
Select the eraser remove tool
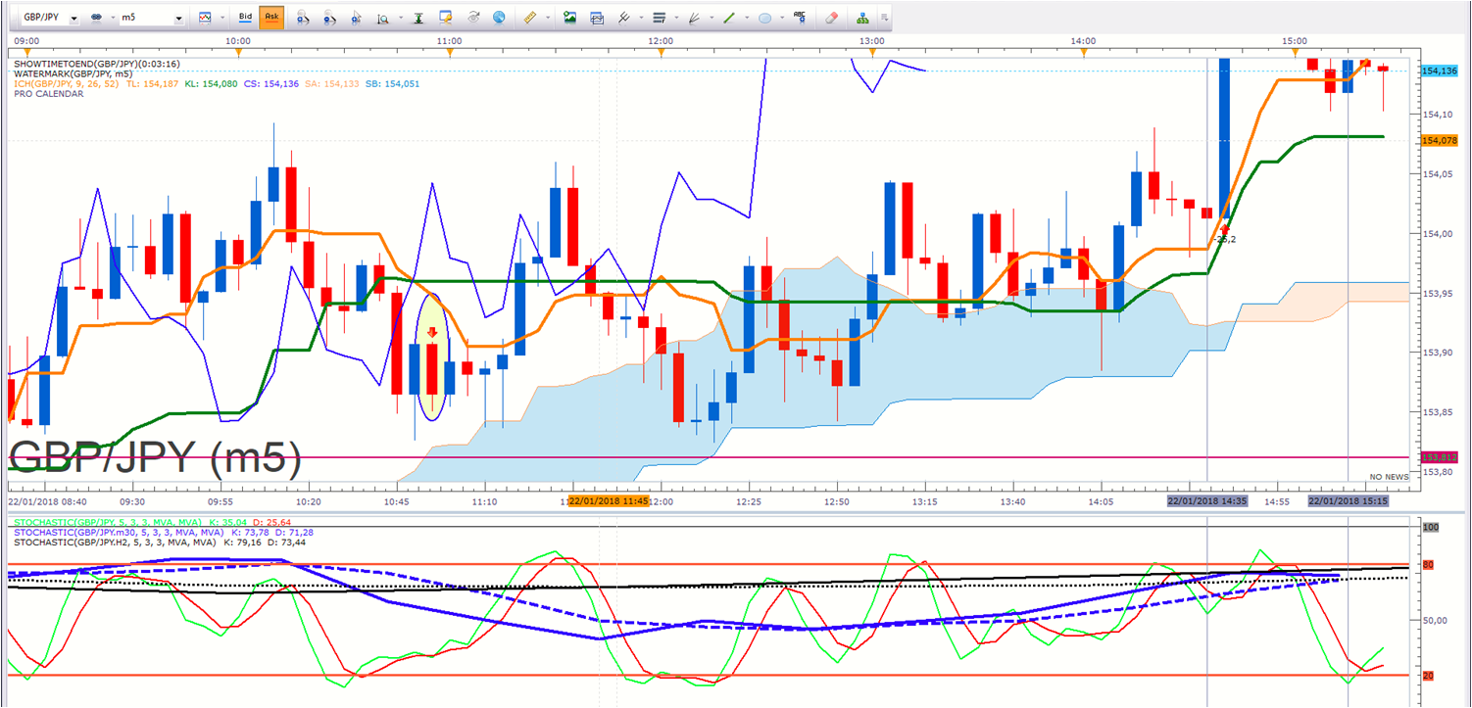tap(831, 18)
